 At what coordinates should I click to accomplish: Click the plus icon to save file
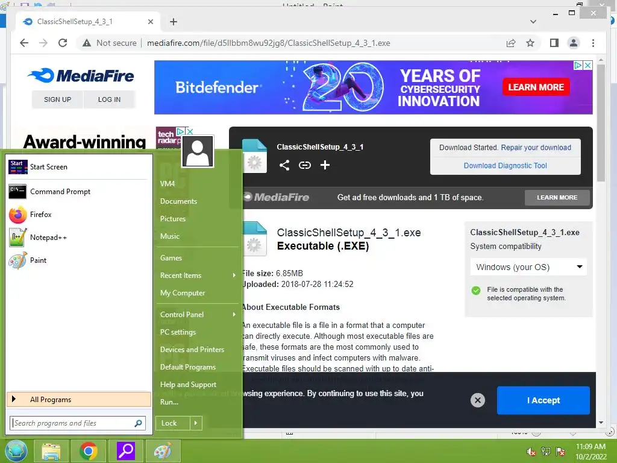click(325, 165)
